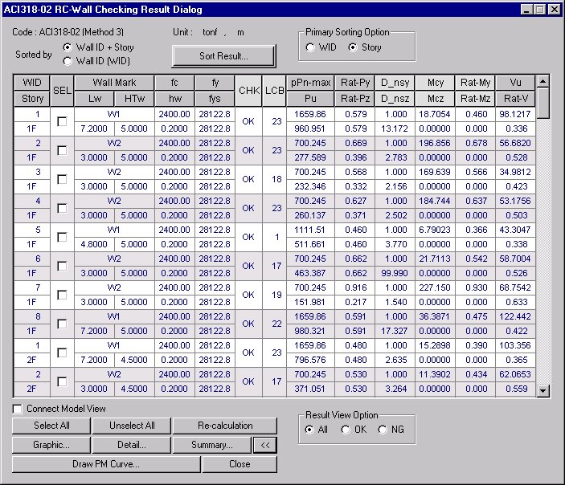
Task: Tick the SEL checkbox for wall 1 1F
Action: (62, 121)
